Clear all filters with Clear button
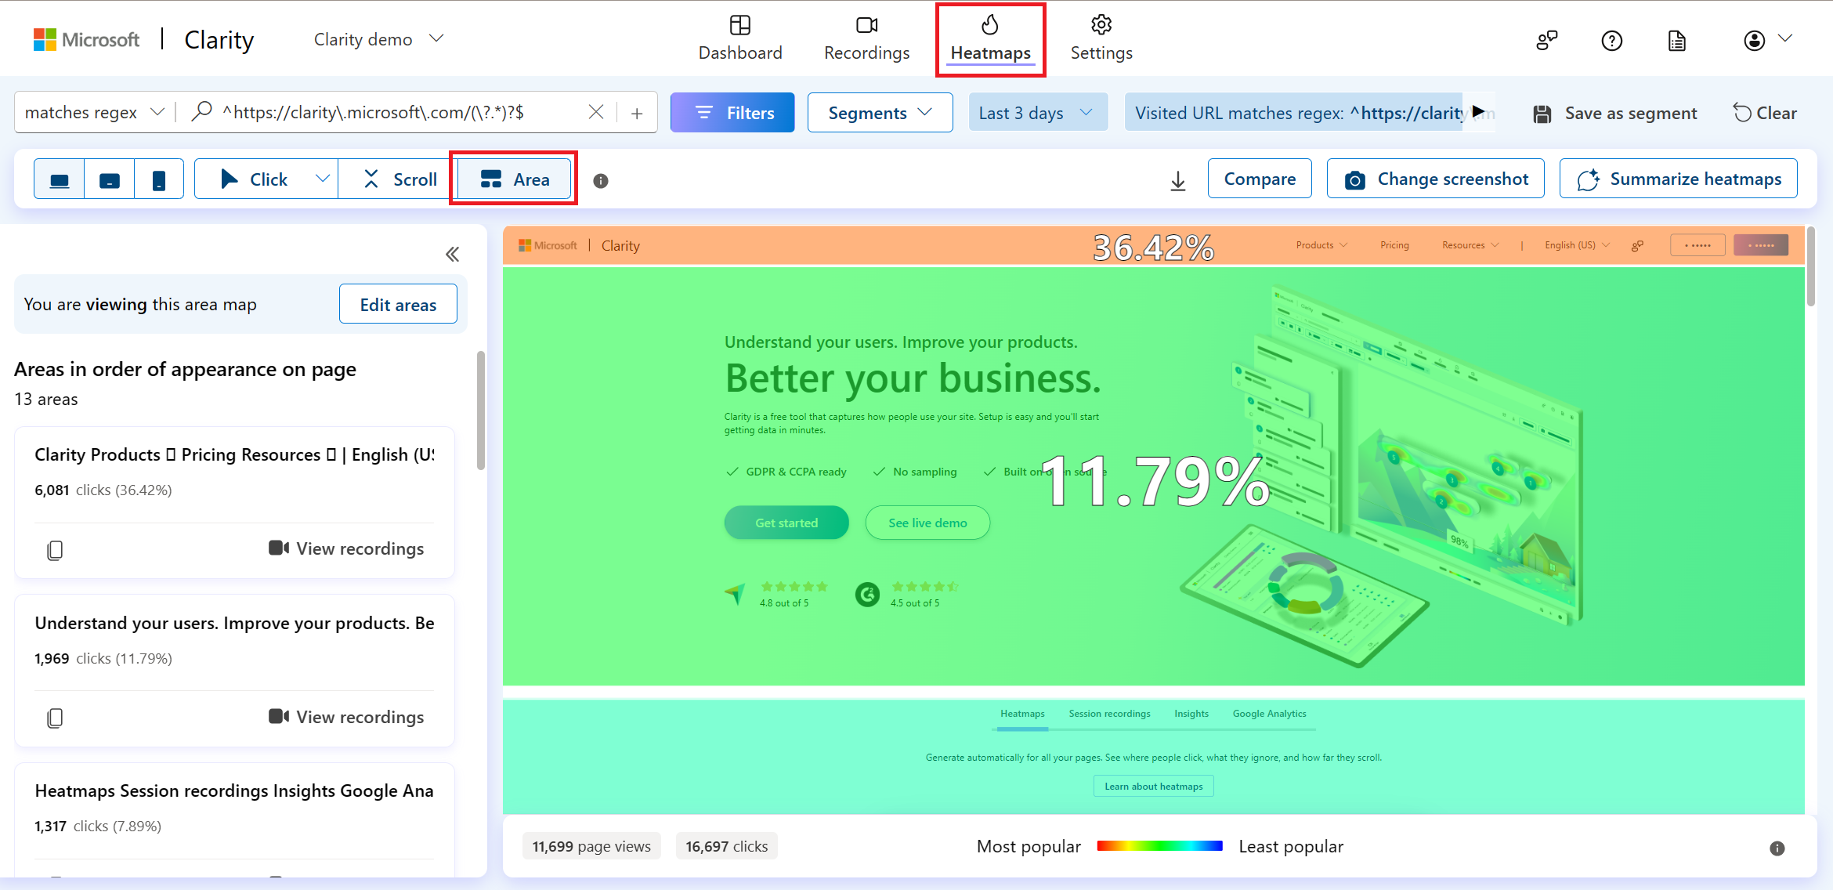Image resolution: width=1833 pixels, height=890 pixels. pyautogui.click(x=1765, y=114)
